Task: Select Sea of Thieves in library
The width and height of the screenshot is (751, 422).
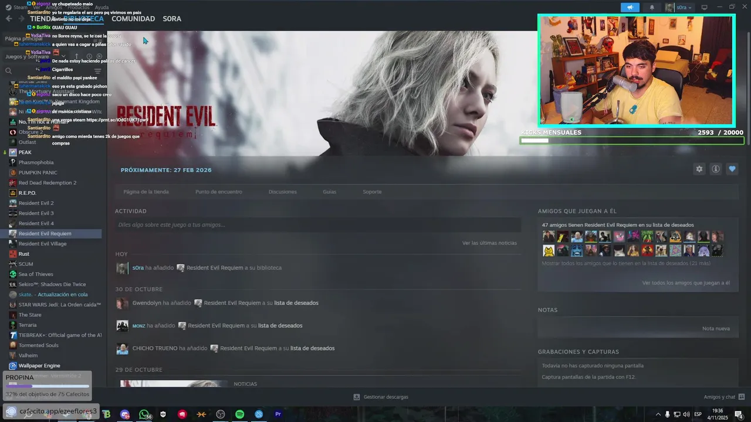Action: click(x=36, y=274)
